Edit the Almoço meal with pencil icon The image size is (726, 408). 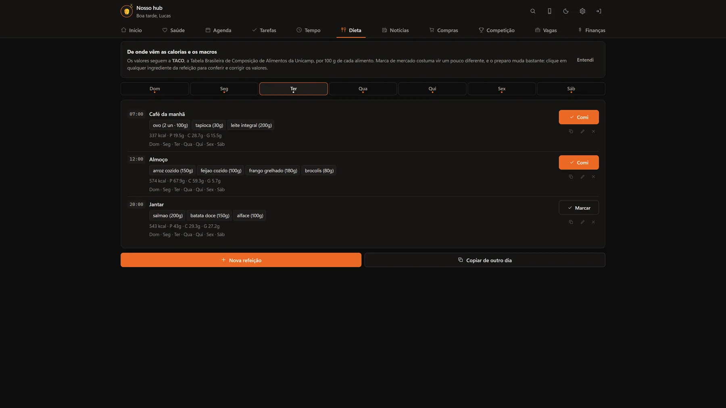pos(582,177)
